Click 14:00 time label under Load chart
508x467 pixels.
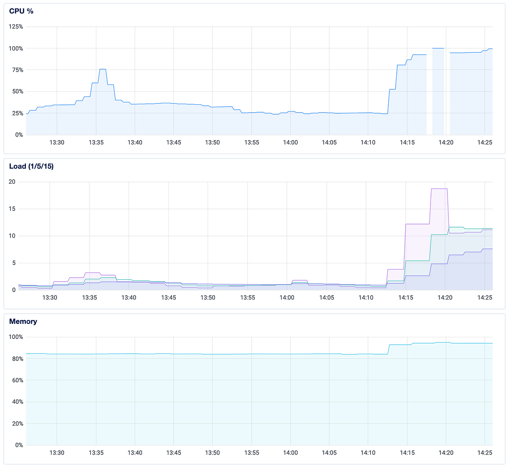click(x=287, y=298)
